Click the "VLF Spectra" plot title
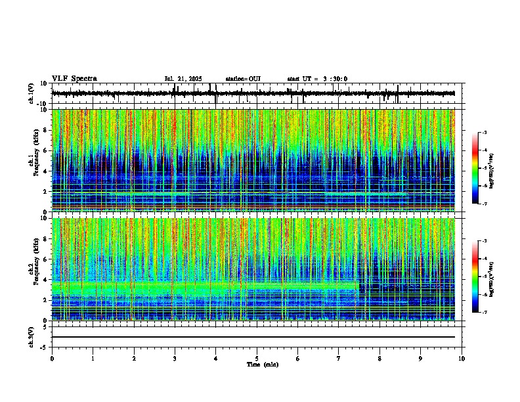This screenshot has height=402, width=520. 74,79
